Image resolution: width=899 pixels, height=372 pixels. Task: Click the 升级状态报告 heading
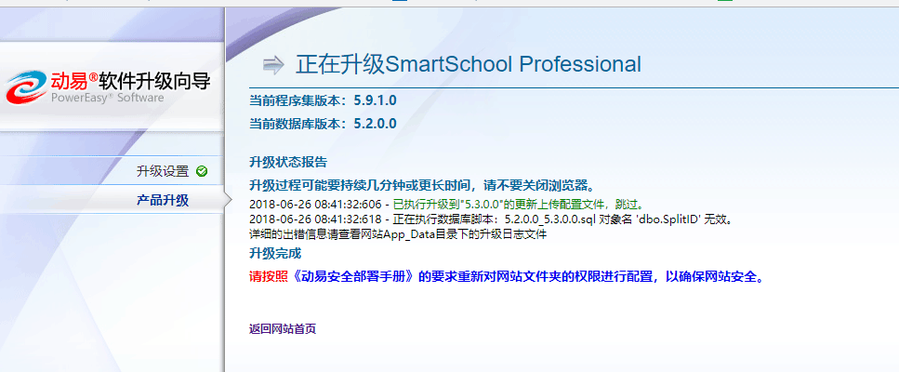click(288, 162)
